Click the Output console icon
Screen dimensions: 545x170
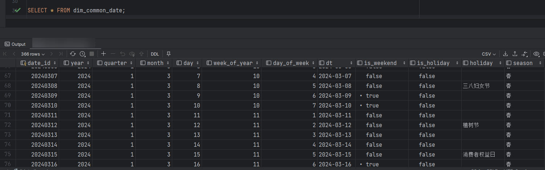[7, 44]
